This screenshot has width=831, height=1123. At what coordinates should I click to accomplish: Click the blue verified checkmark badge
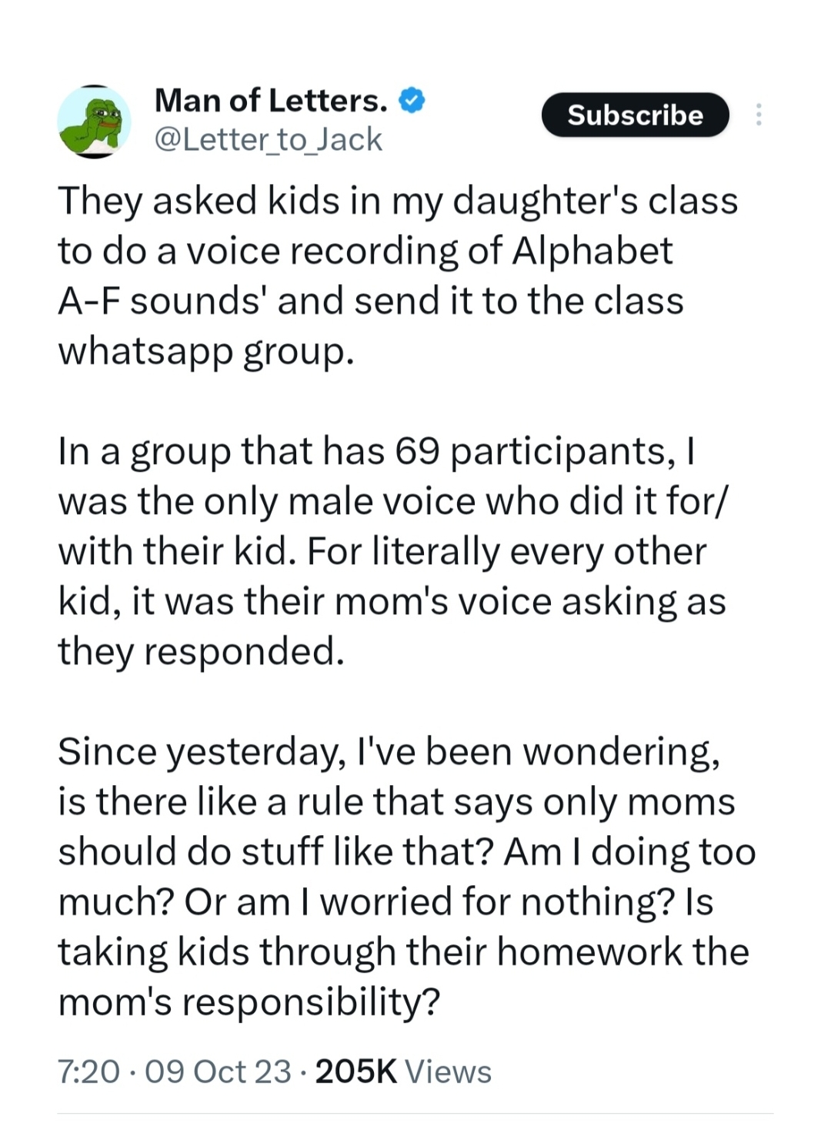[x=412, y=101]
